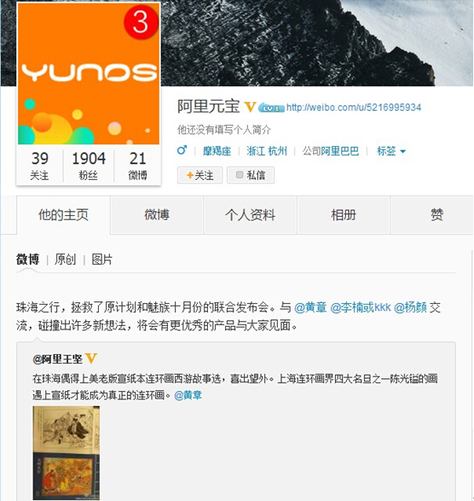The width and height of the screenshot is (474, 501).
Task: Click the message icon in 私信 button
Action: (240, 175)
